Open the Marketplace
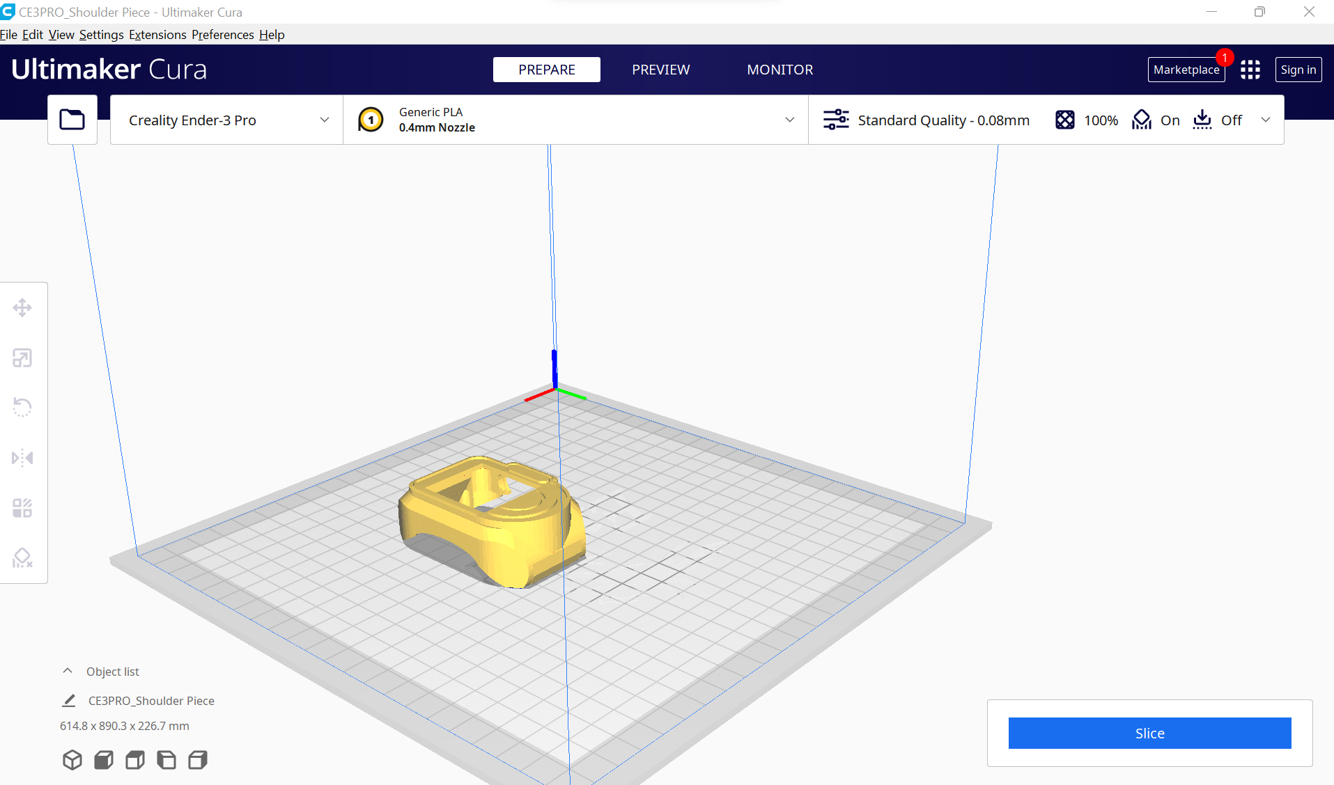The height and width of the screenshot is (785, 1334). pyautogui.click(x=1186, y=70)
